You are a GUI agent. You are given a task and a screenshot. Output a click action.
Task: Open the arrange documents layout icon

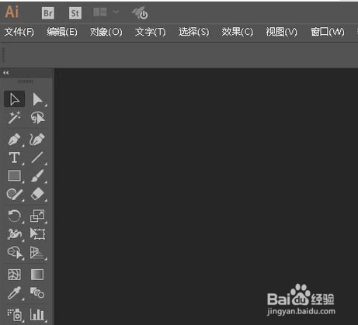click(100, 12)
